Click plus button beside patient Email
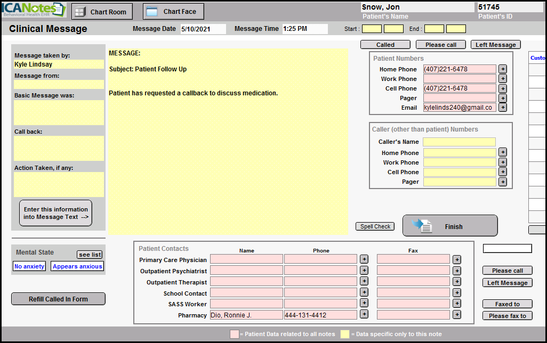 tap(502, 108)
